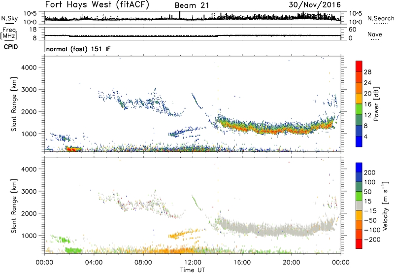Click the '12:00' time axis tick label
Viewport: 394px width, 273px height.
tap(193, 263)
